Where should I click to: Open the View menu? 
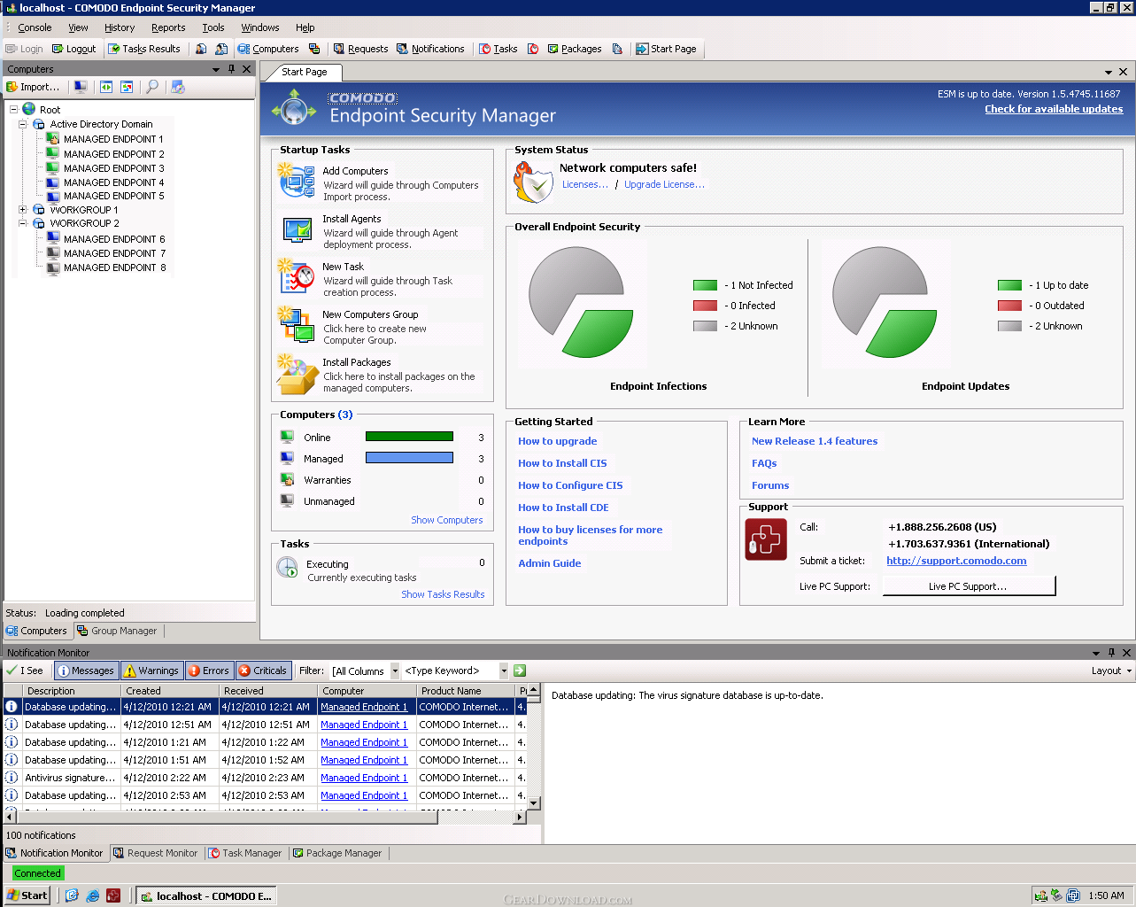pyautogui.click(x=78, y=27)
